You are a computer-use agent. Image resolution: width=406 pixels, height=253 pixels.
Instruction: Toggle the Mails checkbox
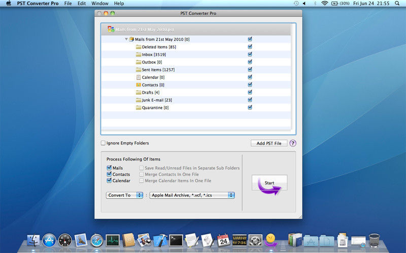pyautogui.click(x=109, y=167)
